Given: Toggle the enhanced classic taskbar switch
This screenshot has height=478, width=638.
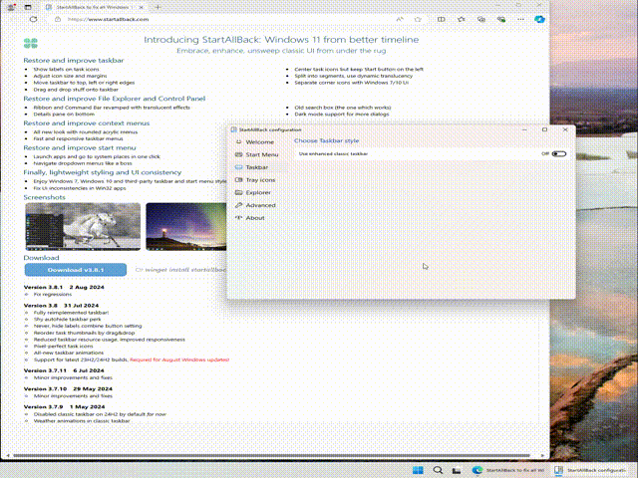Looking at the screenshot, I should pyautogui.click(x=559, y=153).
